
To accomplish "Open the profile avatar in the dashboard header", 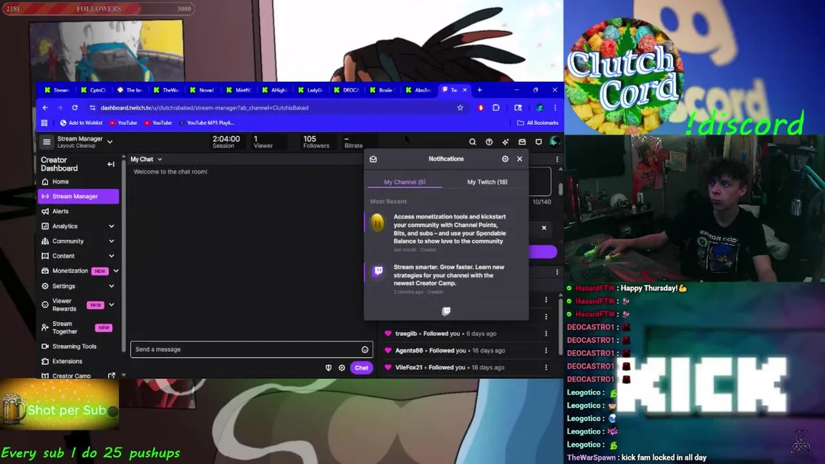I will 554,142.
